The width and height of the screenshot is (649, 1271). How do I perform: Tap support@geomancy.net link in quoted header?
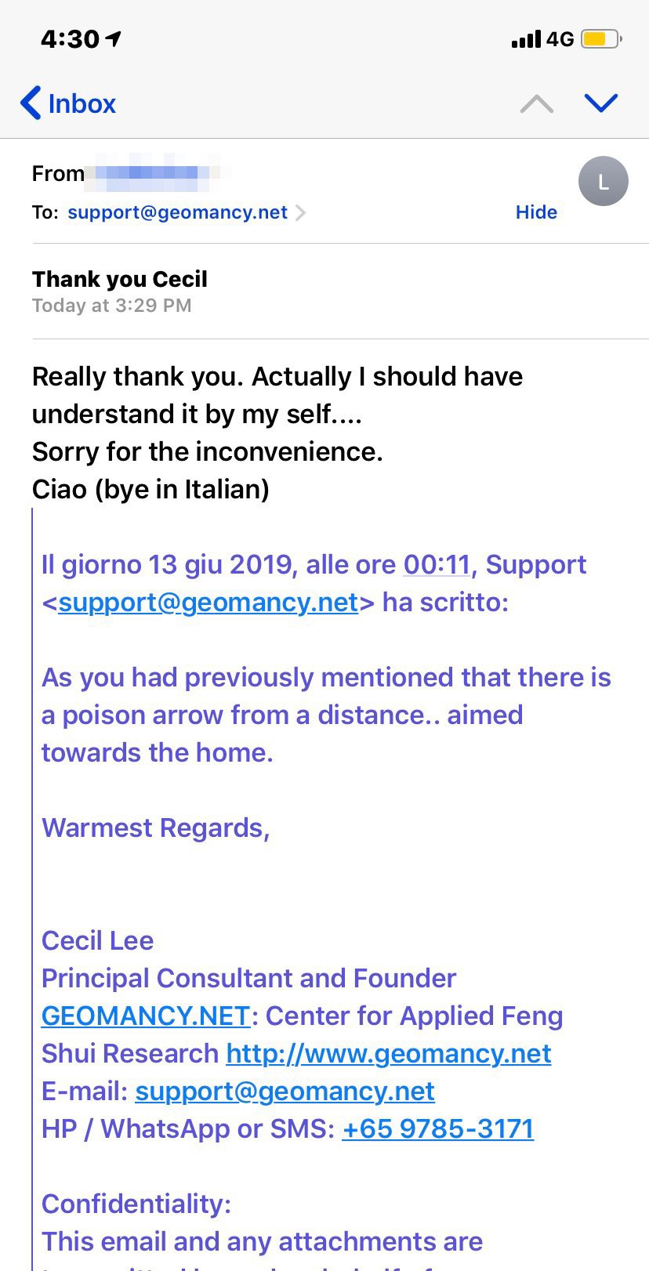(208, 602)
